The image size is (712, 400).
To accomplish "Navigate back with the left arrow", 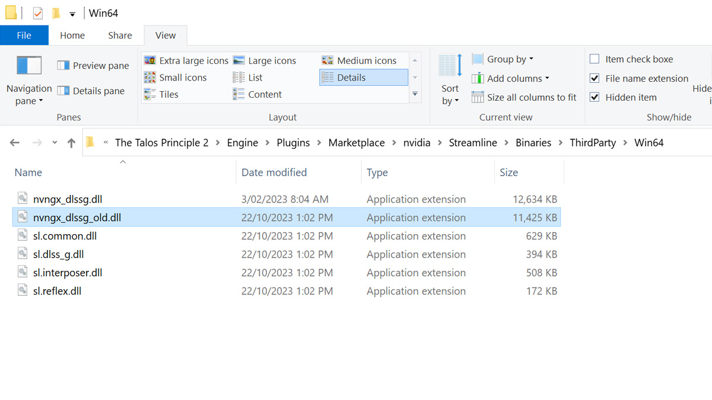I will (x=15, y=143).
